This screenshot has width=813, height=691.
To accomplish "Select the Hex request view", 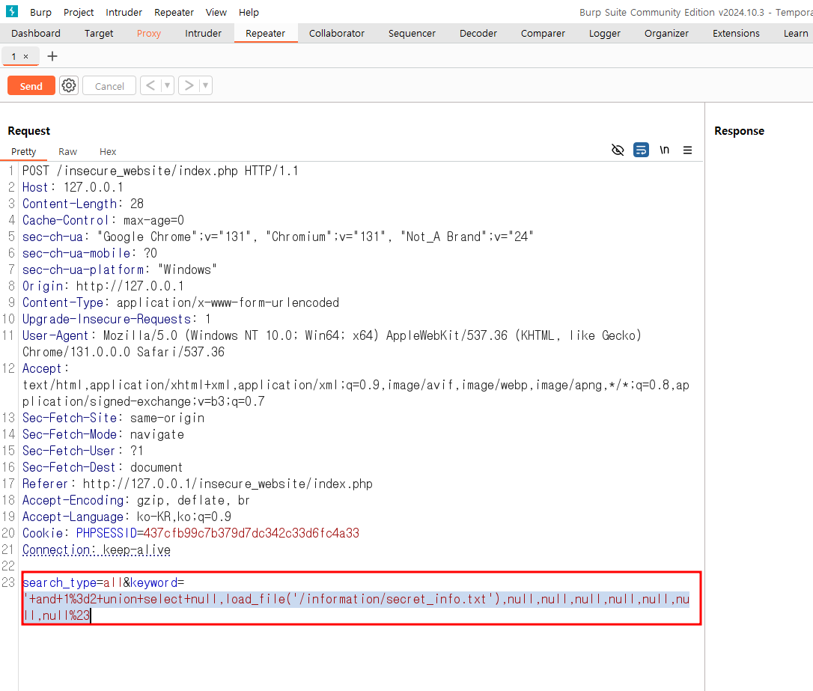I will [x=108, y=151].
